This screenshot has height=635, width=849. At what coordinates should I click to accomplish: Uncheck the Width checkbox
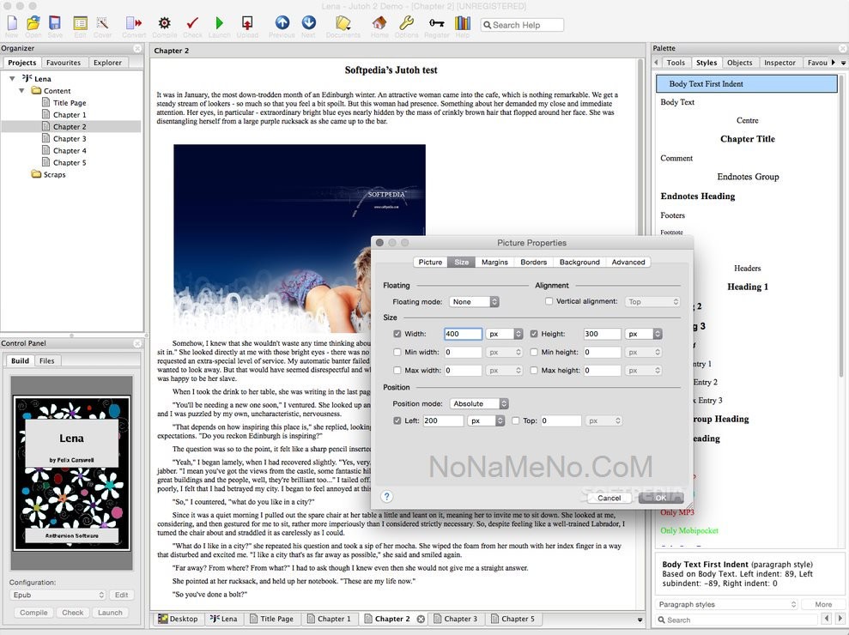point(397,334)
